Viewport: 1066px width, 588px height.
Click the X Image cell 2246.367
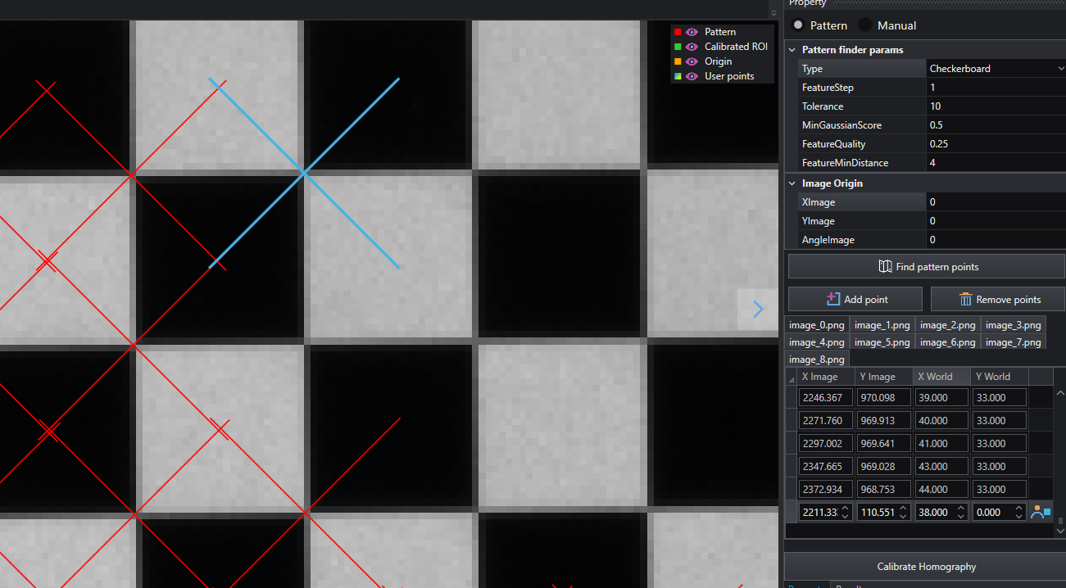click(826, 397)
